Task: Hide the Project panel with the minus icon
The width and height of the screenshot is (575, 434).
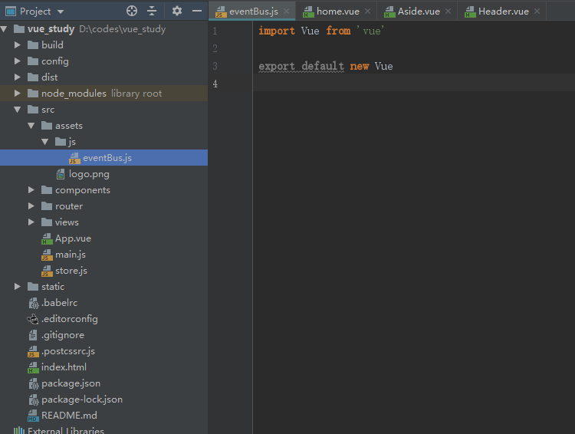Action: click(197, 11)
